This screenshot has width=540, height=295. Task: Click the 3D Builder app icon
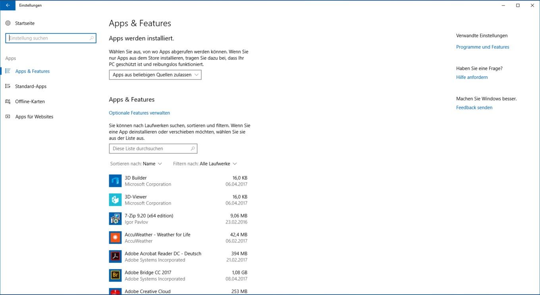click(x=115, y=181)
